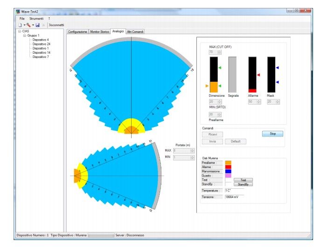Switch to the Monitor Storico tab
Screen dimensions: 328x248
99,32
